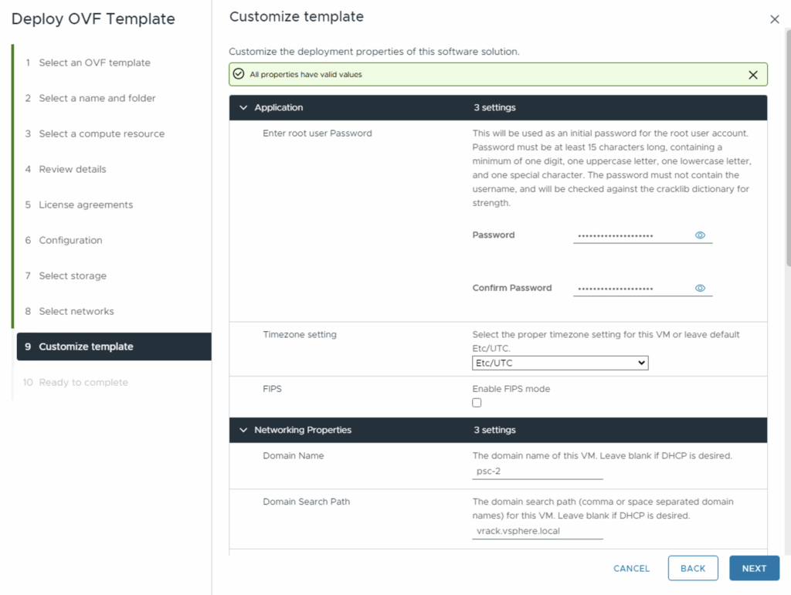
Task: Dismiss the valid values notification banner
Action: tap(752, 75)
